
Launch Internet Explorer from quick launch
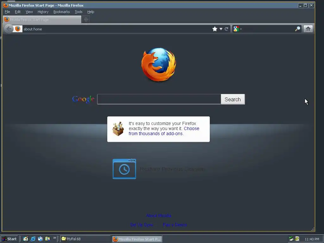[33, 239]
